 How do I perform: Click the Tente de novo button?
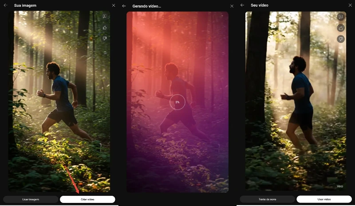(268, 199)
